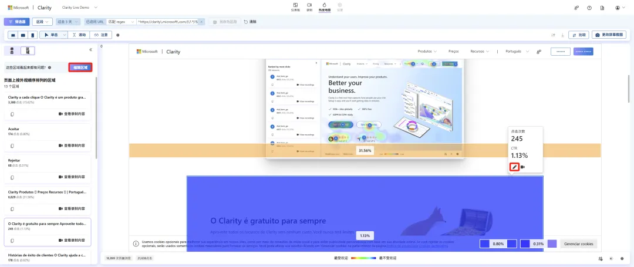The width and height of the screenshot is (634, 267).
Task: Open the 过去 3 天 date range dropdown
Action: click(68, 22)
